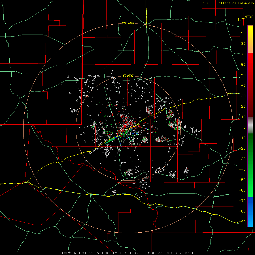Click the "-10" value on the velocity scale
255x255 pixels.
click(242, 138)
